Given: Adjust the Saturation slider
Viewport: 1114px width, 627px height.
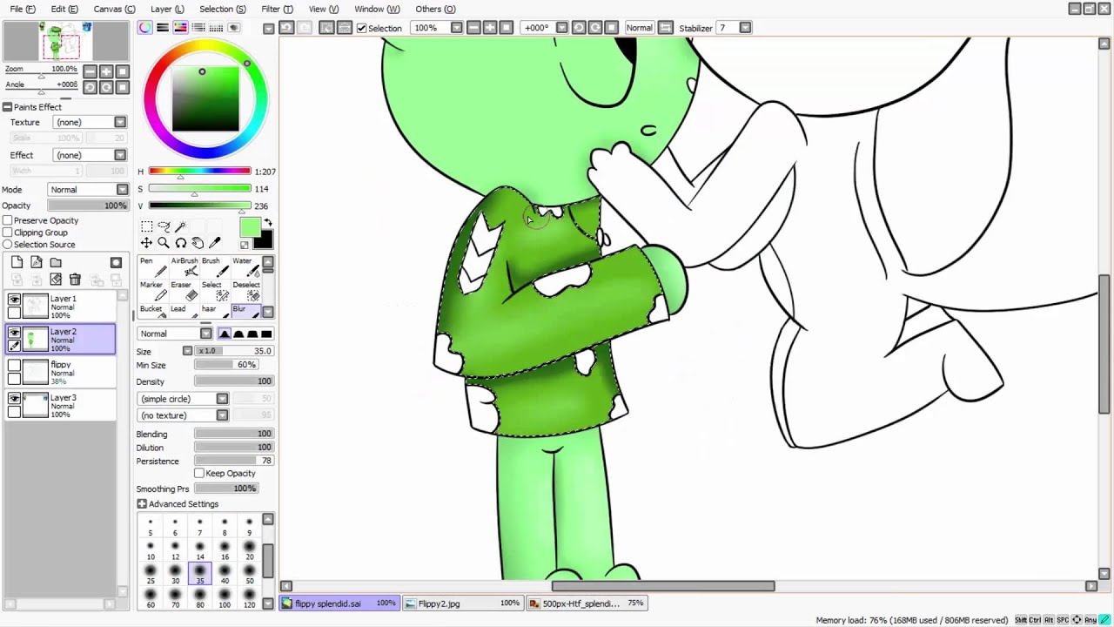Looking at the screenshot, I should pos(199,189).
